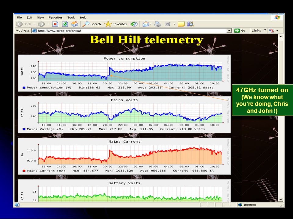
Task: Click the Go button
Action: [x=240, y=30]
